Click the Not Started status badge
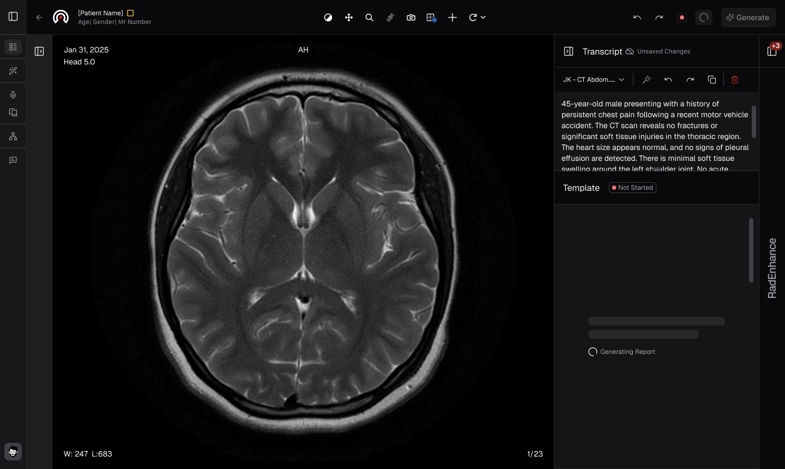The height and width of the screenshot is (469, 785). click(x=632, y=188)
